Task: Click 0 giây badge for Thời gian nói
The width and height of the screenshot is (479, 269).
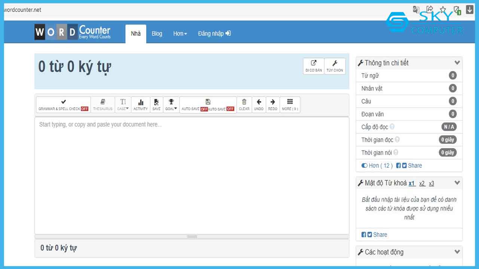Action: tap(448, 152)
